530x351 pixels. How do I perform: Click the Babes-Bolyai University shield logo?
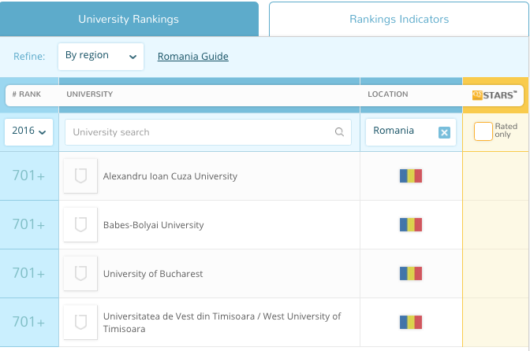tap(80, 225)
